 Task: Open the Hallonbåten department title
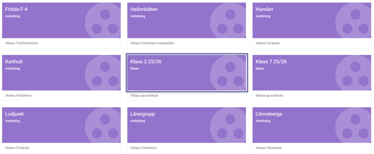(144, 9)
